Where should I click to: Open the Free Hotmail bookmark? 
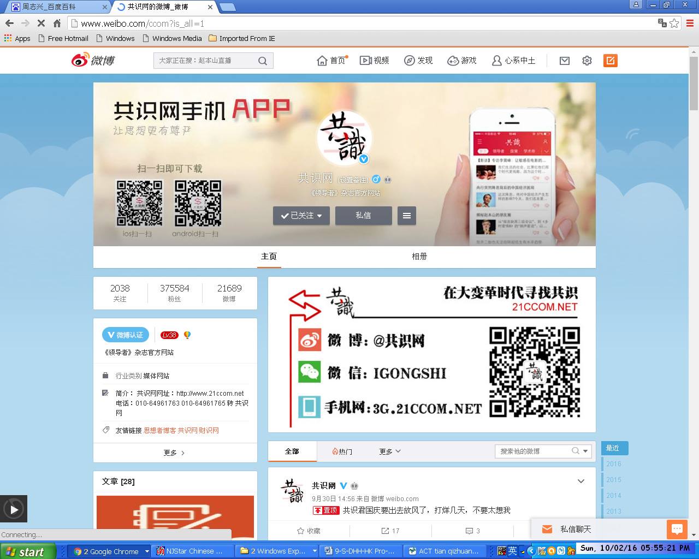(x=63, y=39)
